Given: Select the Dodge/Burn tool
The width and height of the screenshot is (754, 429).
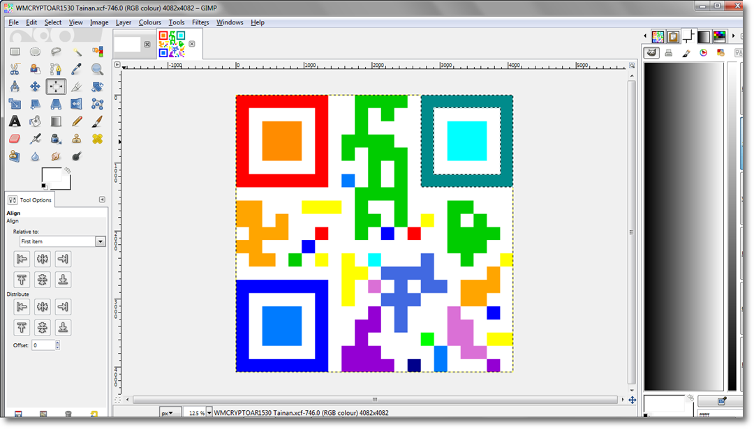Looking at the screenshot, I should tap(77, 156).
